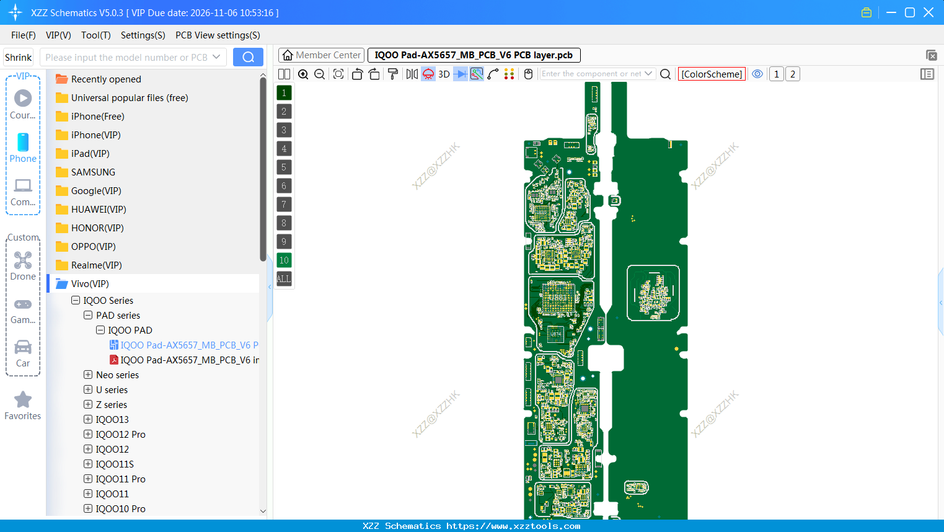Toggle the eye visibility icon near ColorScheme
The image size is (944, 532).
point(757,74)
